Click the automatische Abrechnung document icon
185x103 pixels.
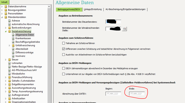[x=10, y=24]
